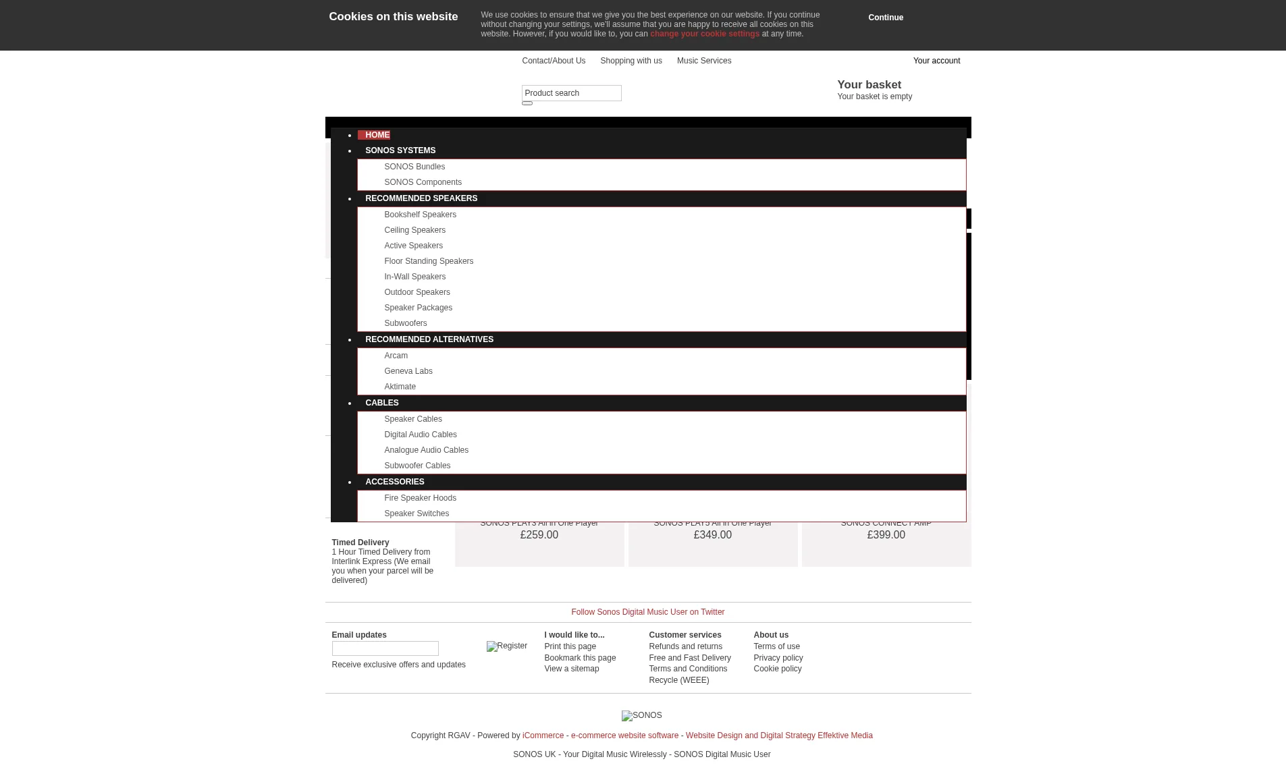Open Cookie policy link
The height and width of the screenshot is (778, 1286).
click(x=777, y=669)
